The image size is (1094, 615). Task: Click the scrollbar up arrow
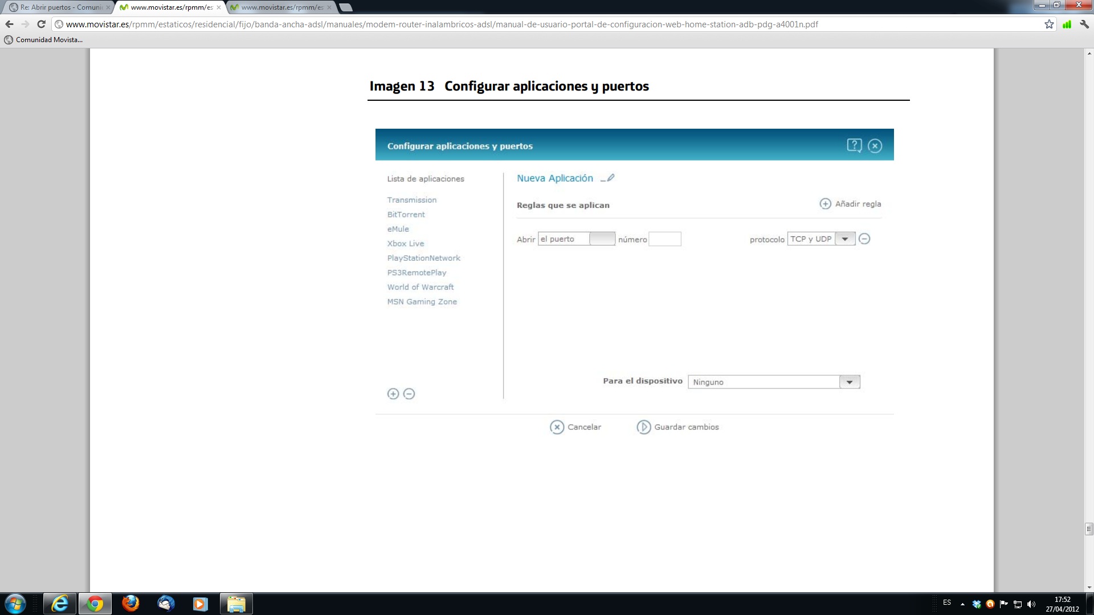[1089, 53]
